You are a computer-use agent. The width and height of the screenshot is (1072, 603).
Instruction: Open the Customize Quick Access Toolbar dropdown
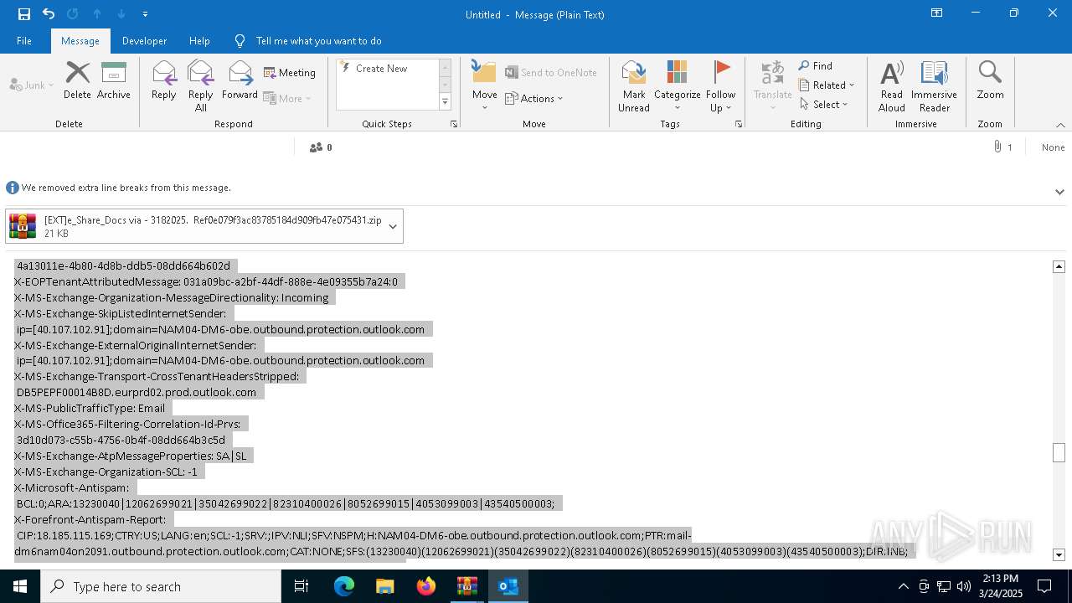click(x=145, y=14)
